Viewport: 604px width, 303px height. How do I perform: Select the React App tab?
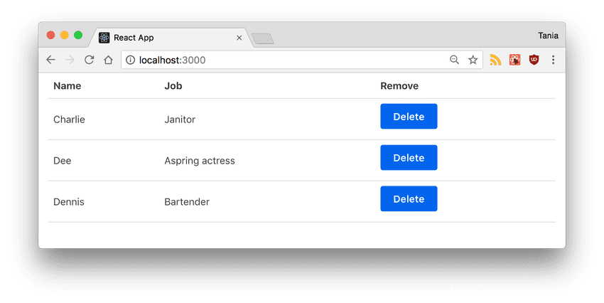[170, 38]
